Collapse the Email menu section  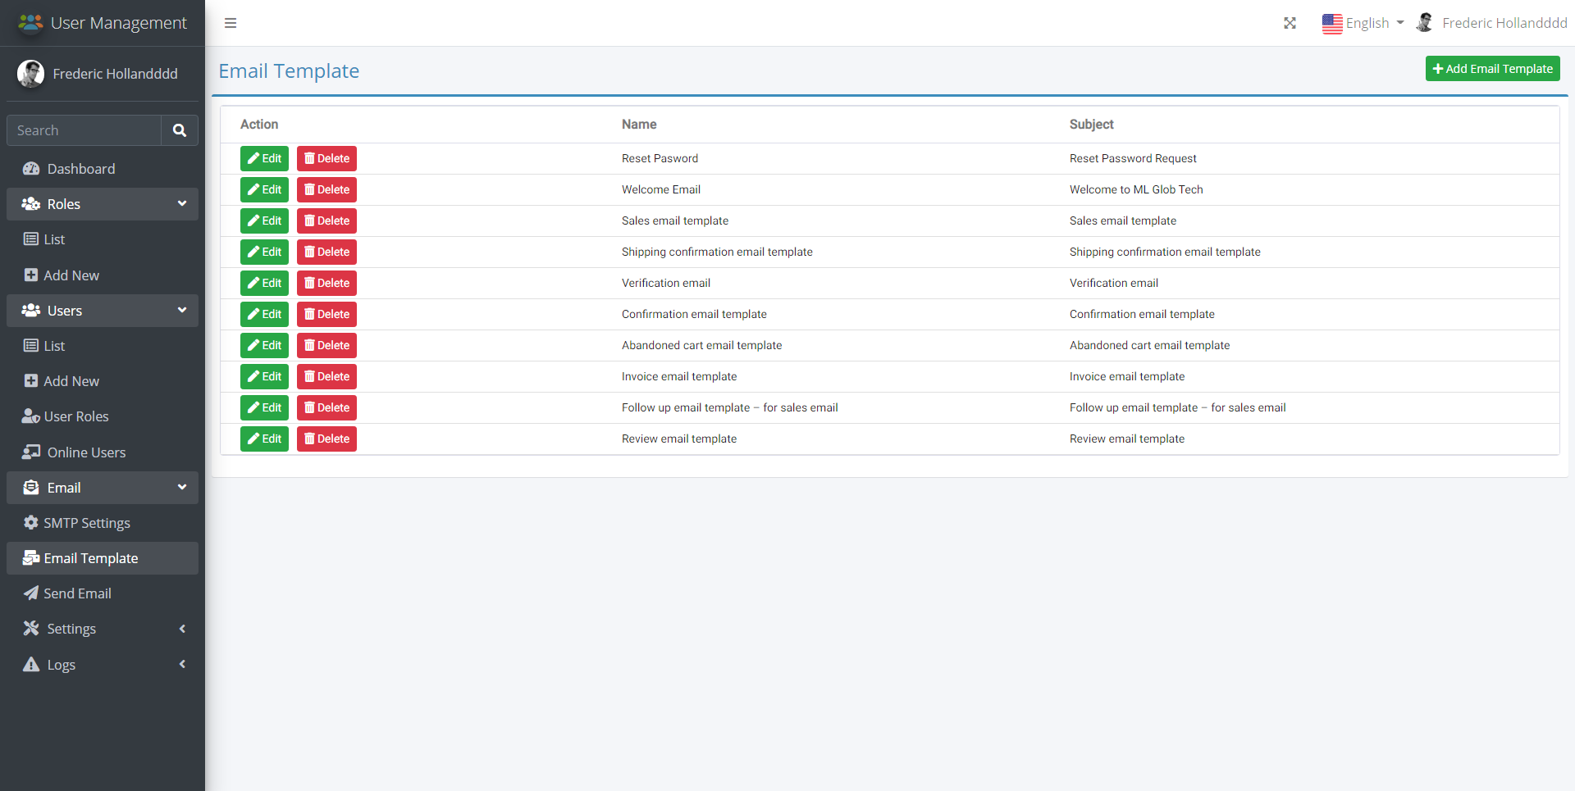103,488
